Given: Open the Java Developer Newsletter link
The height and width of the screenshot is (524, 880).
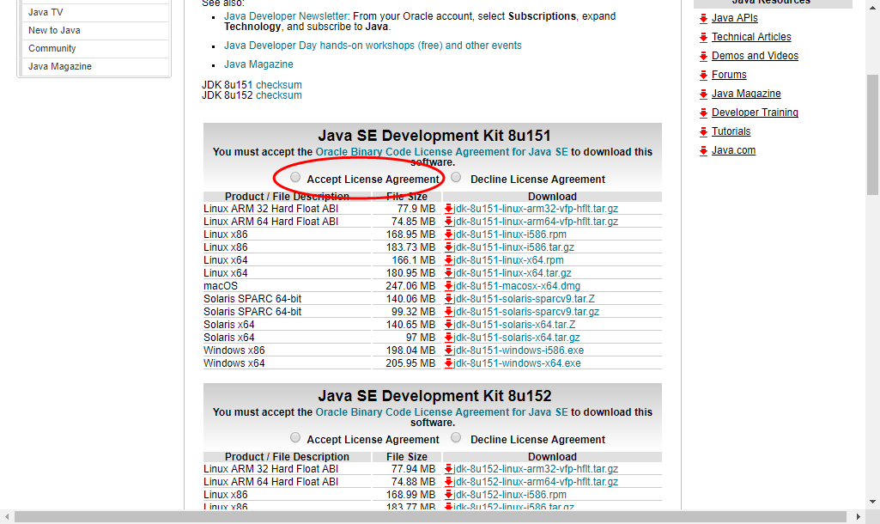Looking at the screenshot, I should (x=286, y=16).
